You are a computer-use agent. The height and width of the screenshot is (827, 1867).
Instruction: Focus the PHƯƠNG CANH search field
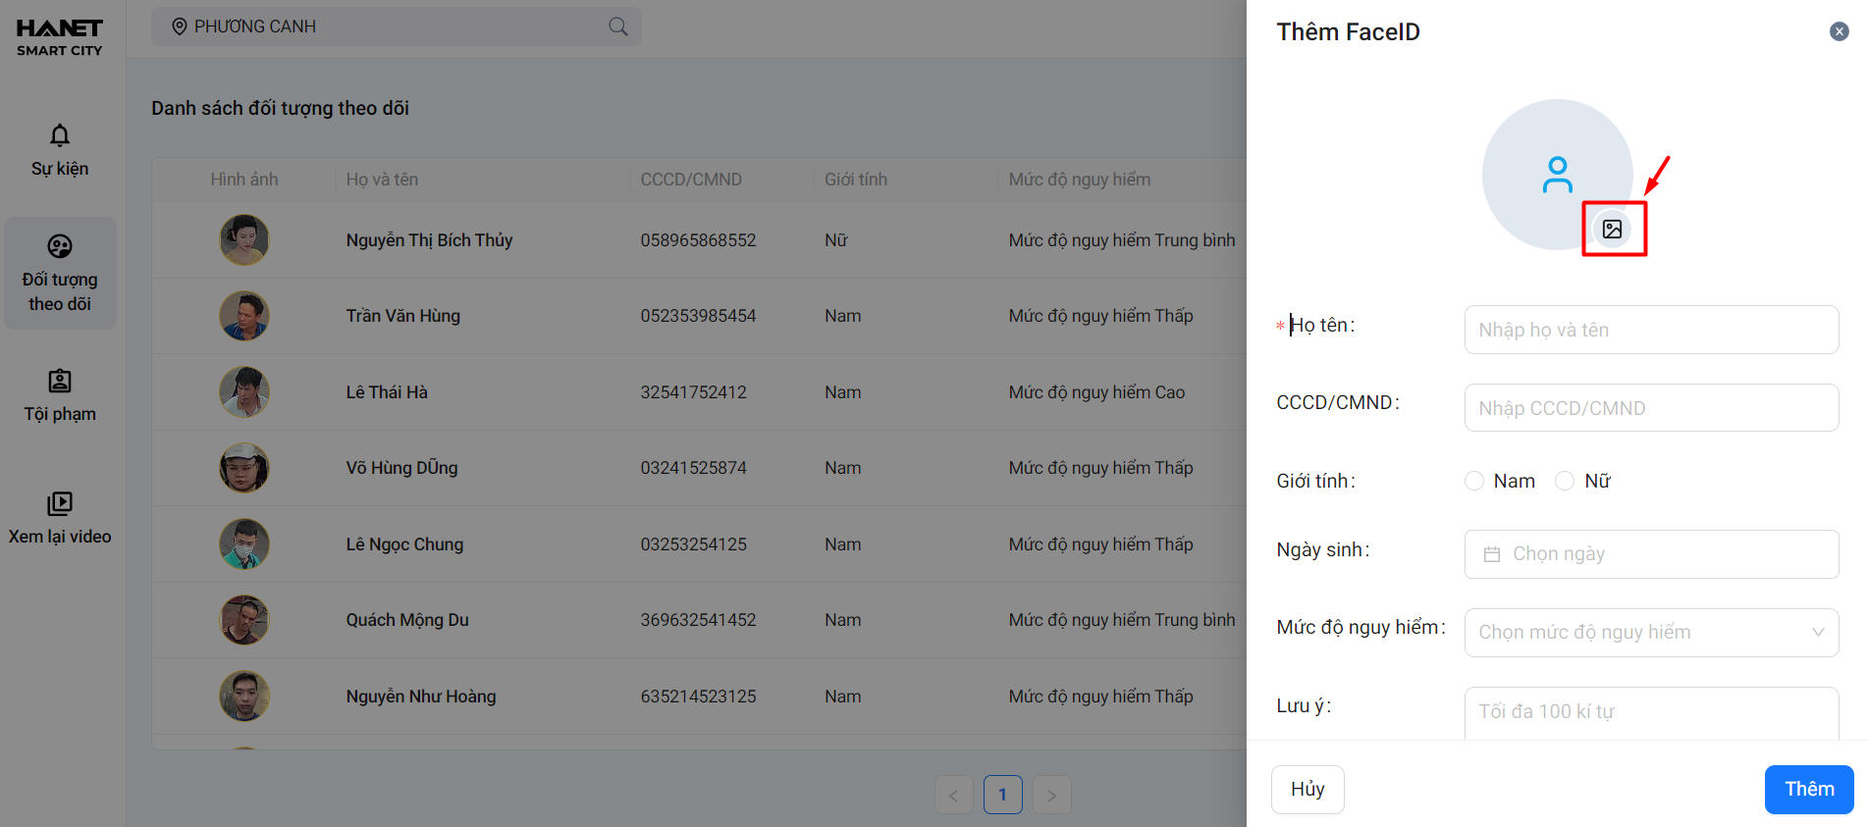397,26
